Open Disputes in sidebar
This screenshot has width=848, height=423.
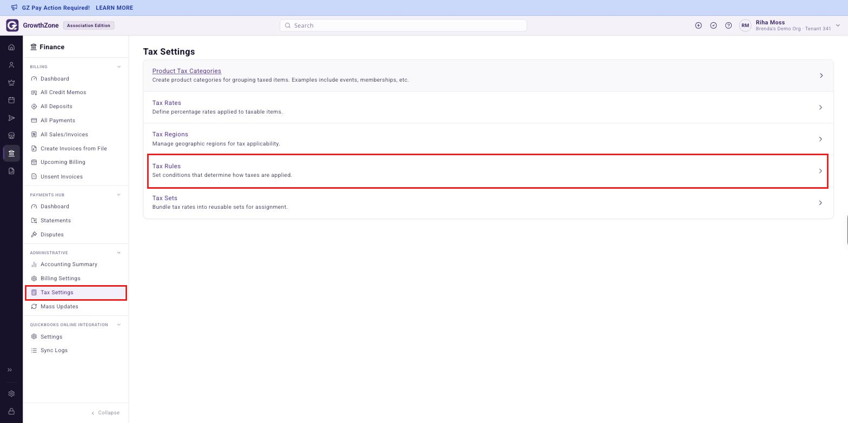point(52,235)
